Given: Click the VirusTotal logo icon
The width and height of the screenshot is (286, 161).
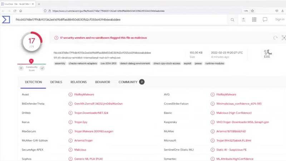Looking at the screenshot, I should click(6, 20).
